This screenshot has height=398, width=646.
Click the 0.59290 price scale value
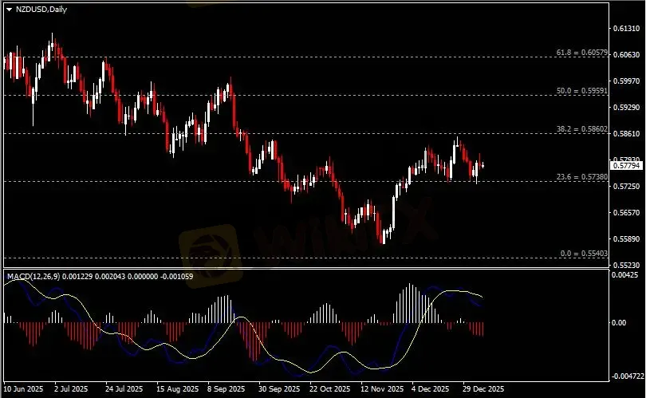click(x=627, y=108)
